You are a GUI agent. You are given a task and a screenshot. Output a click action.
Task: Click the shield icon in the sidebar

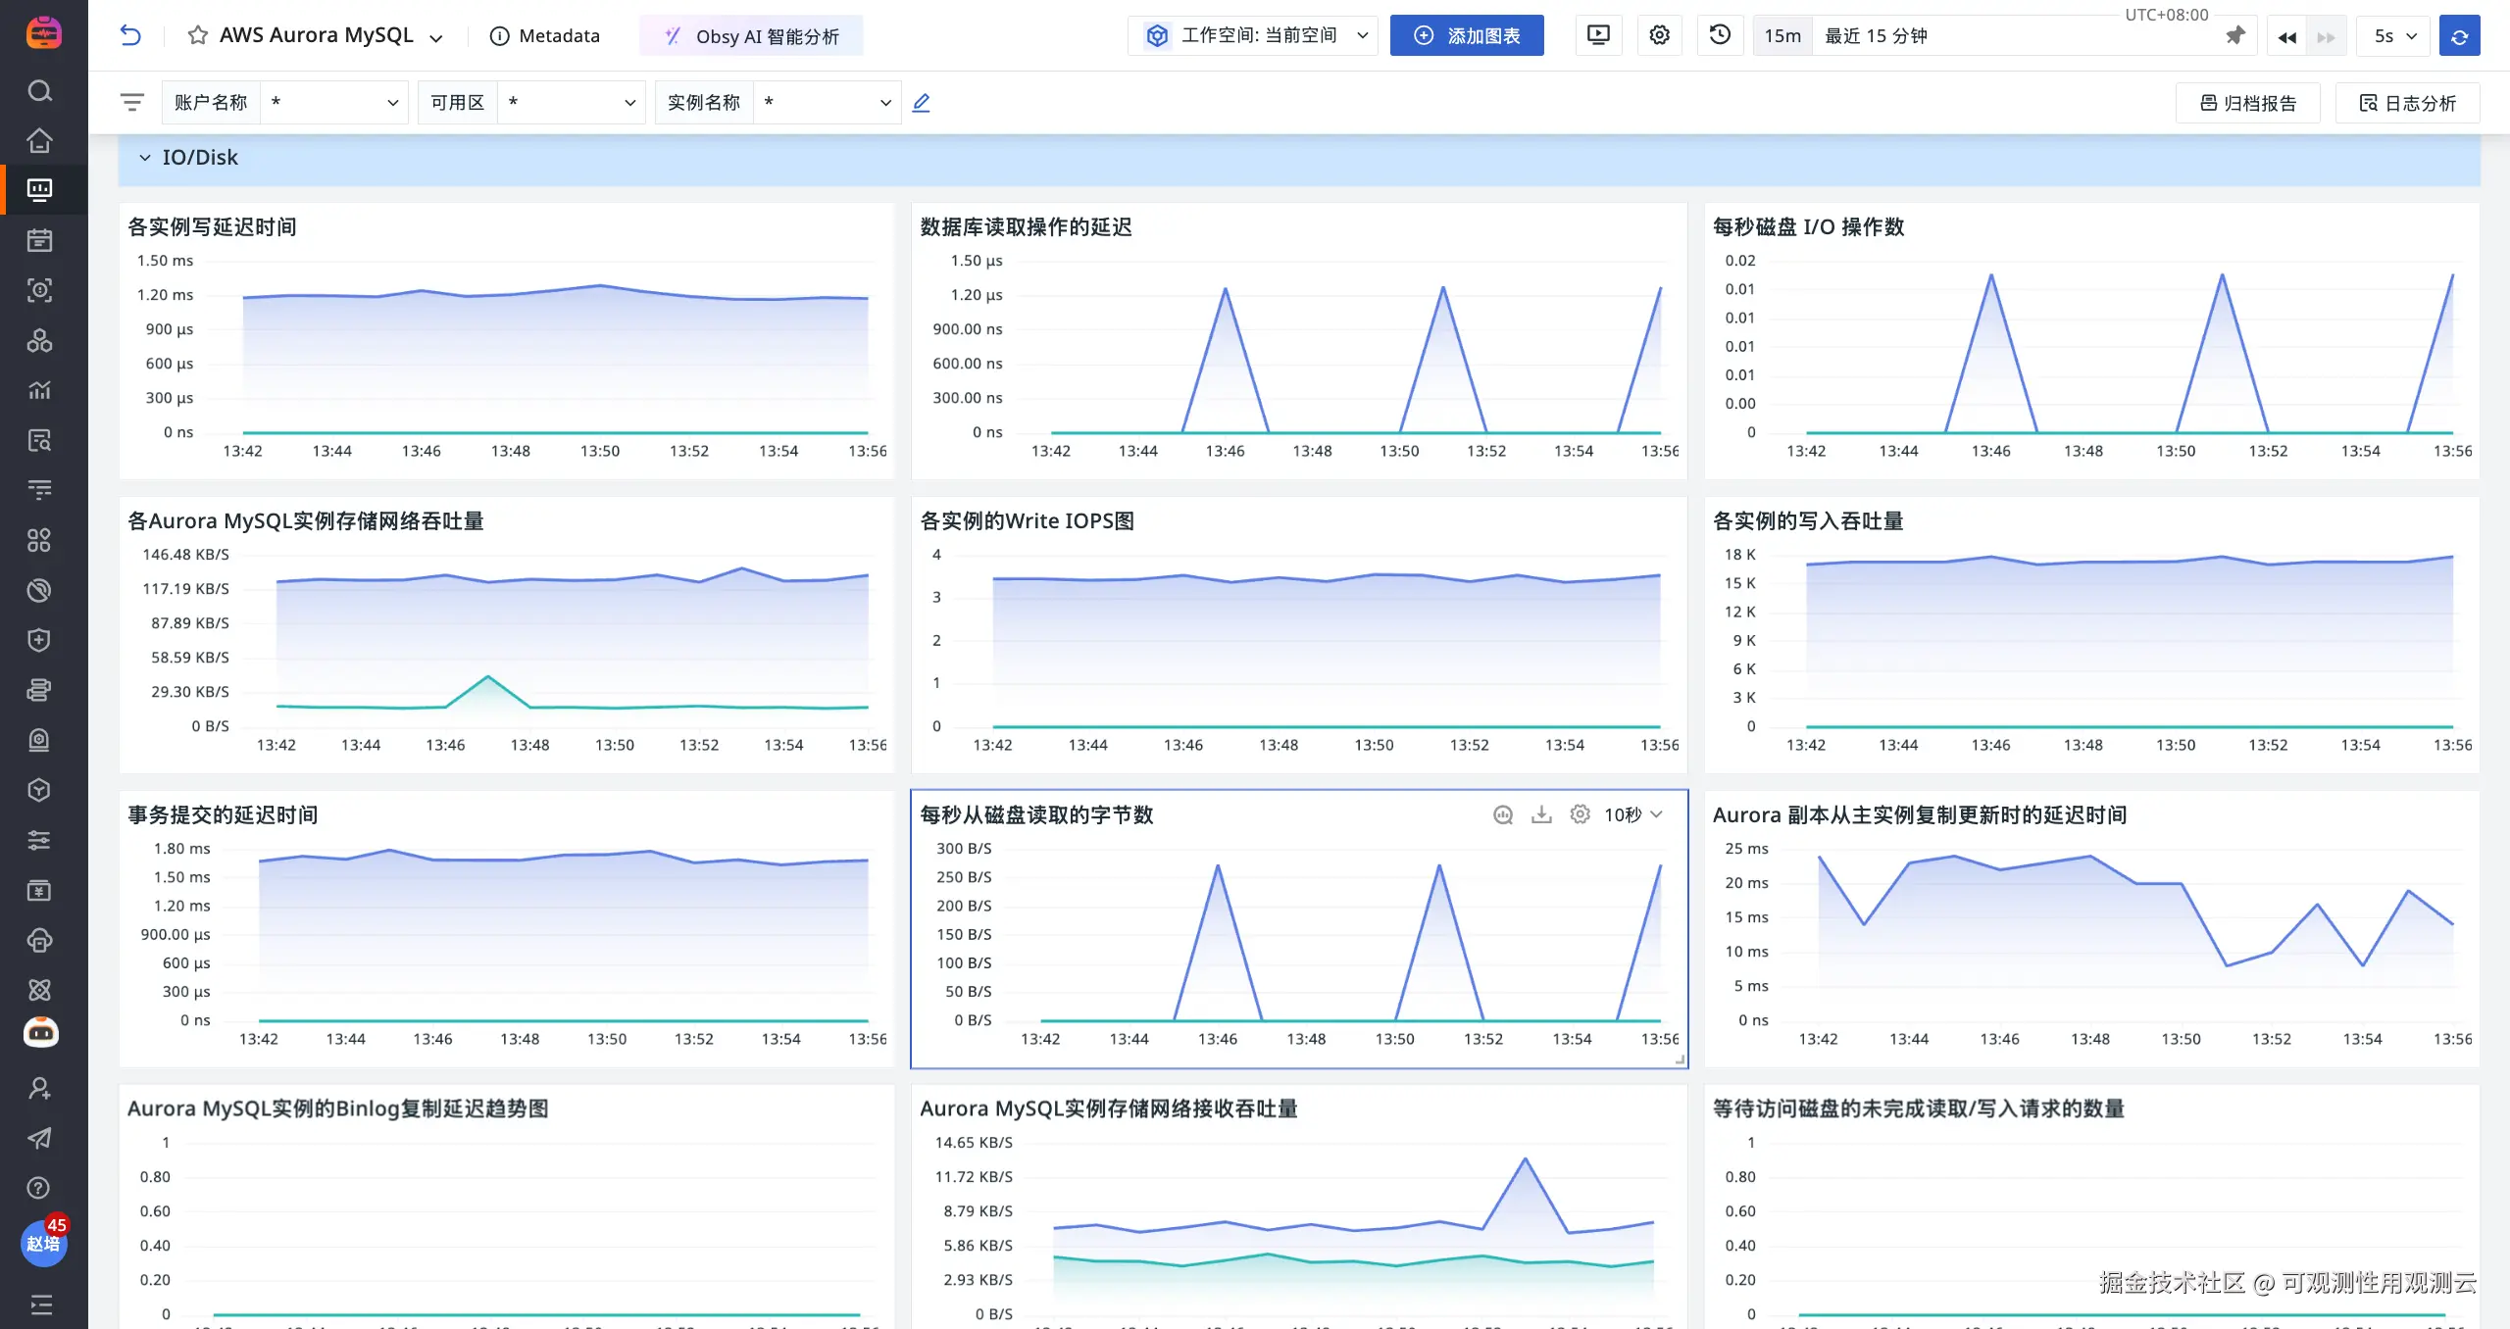point(39,640)
